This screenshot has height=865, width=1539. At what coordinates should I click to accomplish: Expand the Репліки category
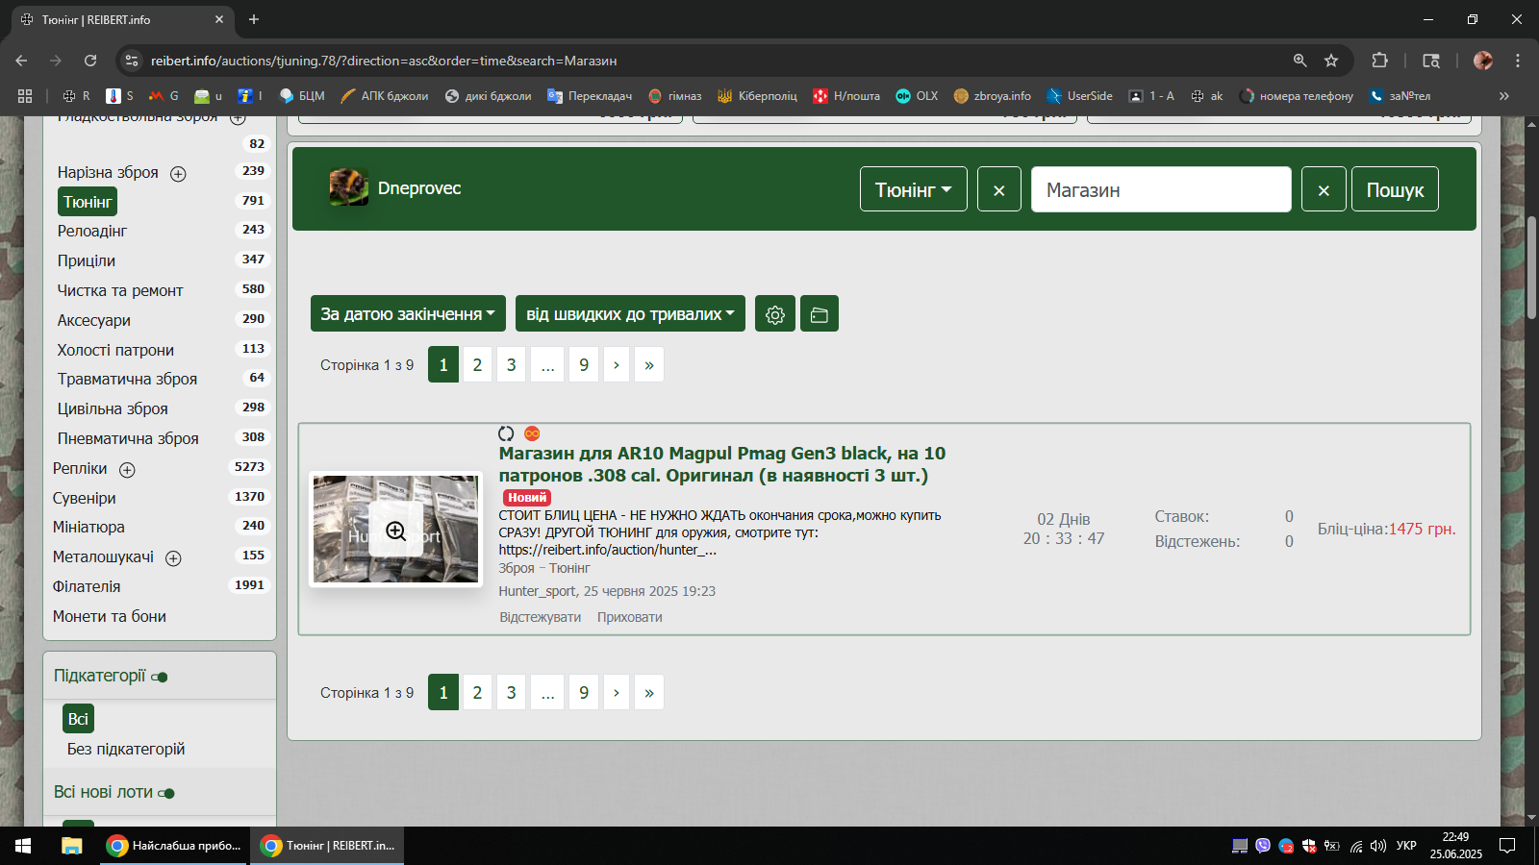127,470
